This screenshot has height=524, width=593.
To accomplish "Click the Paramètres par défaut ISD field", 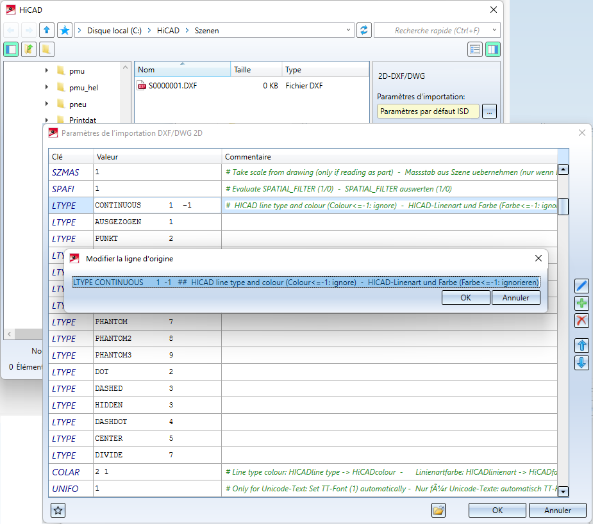I will [x=428, y=111].
